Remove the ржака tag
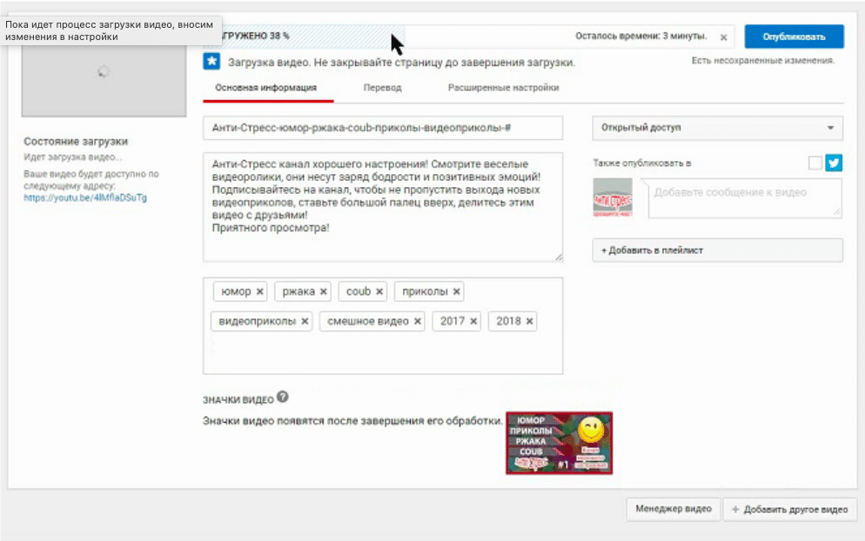Viewport: 865px width, 541px height. click(x=324, y=291)
